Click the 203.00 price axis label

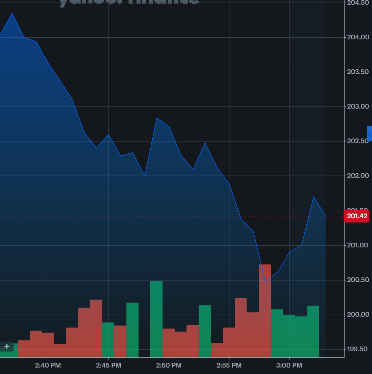358,106
